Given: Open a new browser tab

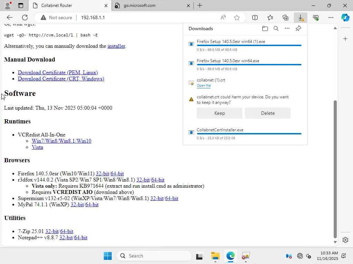Looking at the screenshot, I should (200, 5).
